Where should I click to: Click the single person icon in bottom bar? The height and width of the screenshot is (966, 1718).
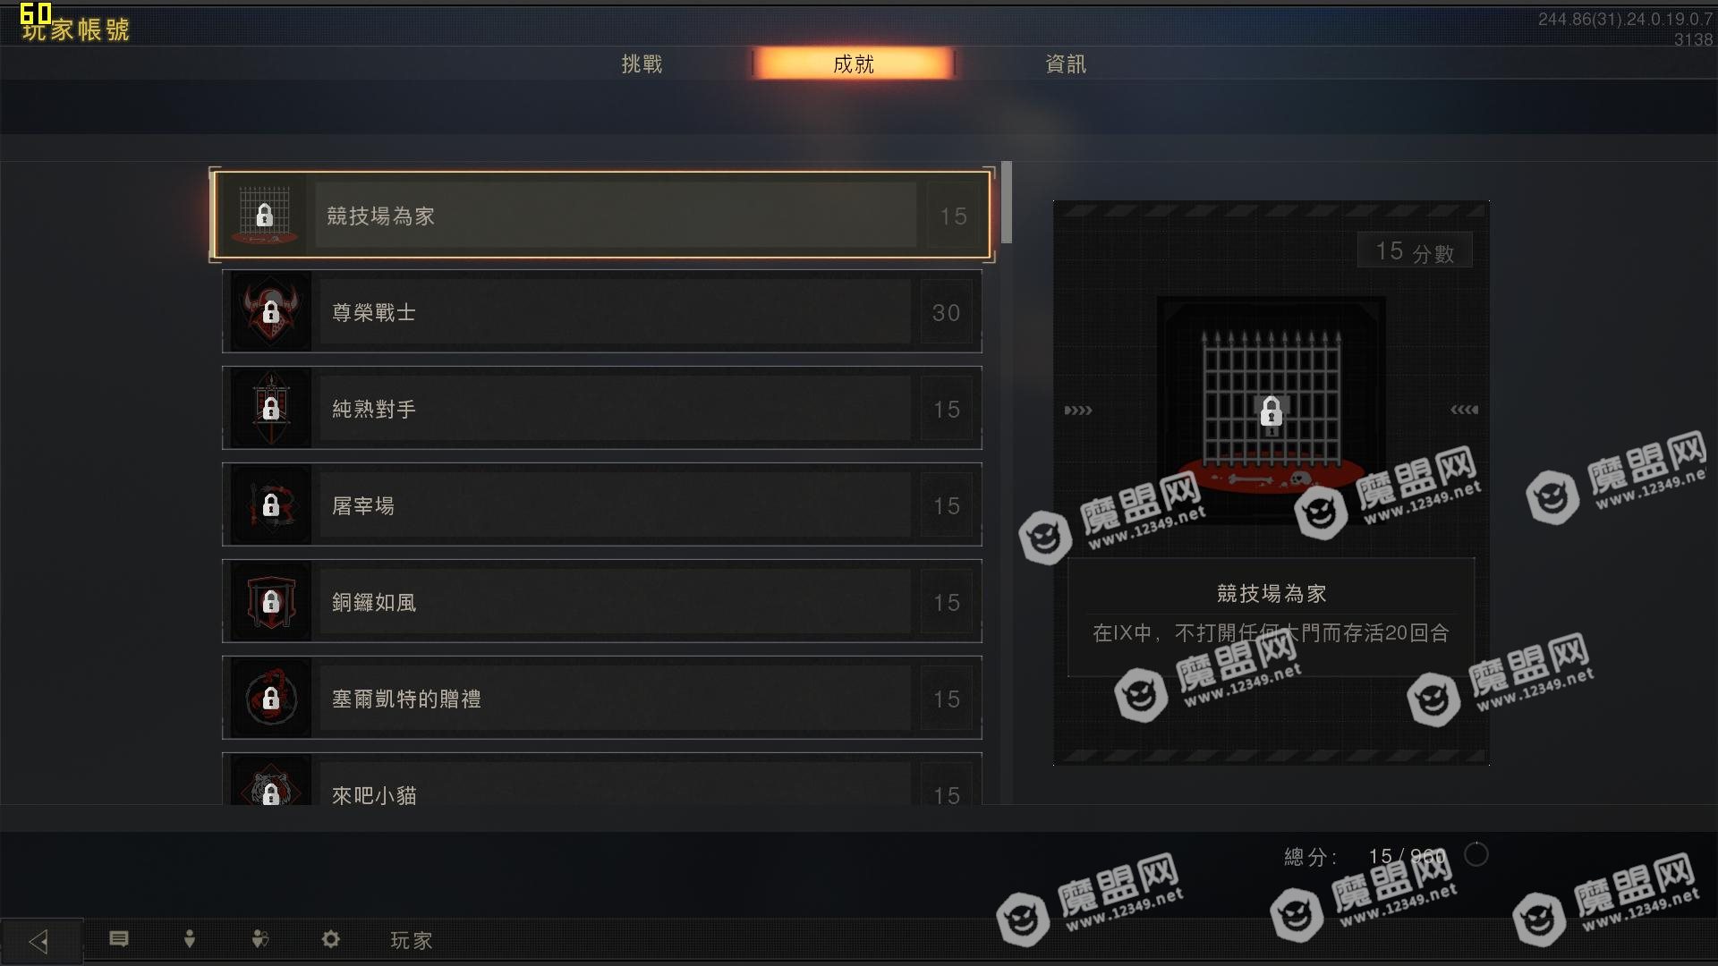pyautogui.click(x=190, y=939)
